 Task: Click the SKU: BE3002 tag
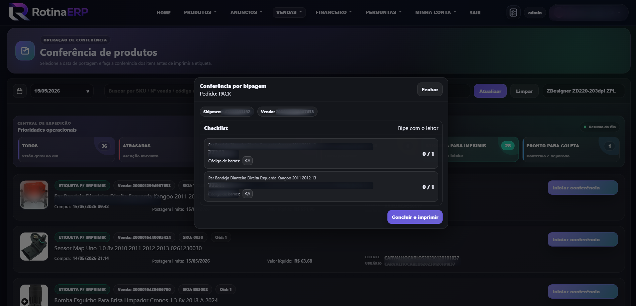click(x=195, y=290)
